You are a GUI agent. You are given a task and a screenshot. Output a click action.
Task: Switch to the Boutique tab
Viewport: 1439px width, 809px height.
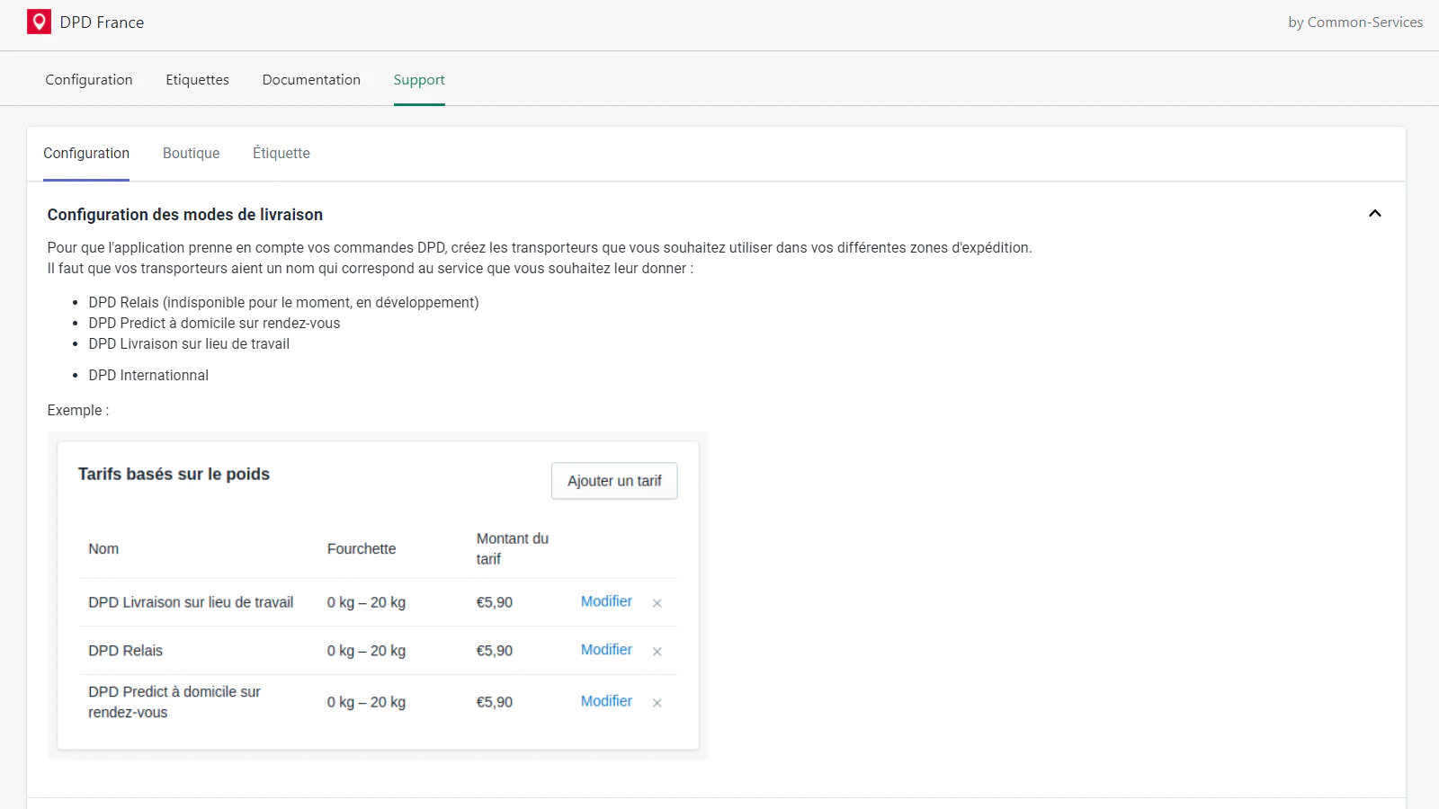pyautogui.click(x=191, y=154)
